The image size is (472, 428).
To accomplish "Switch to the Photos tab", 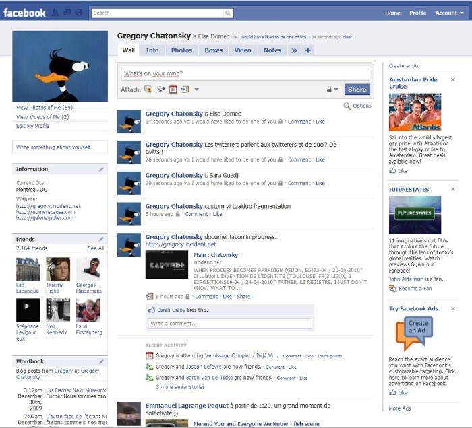I will click(181, 50).
